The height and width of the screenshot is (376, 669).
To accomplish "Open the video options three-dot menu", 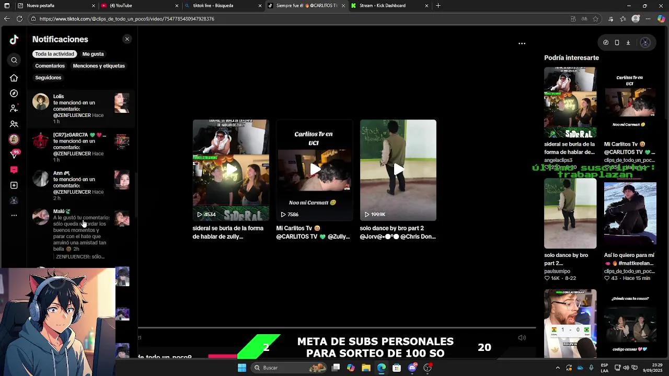I will pos(522,43).
